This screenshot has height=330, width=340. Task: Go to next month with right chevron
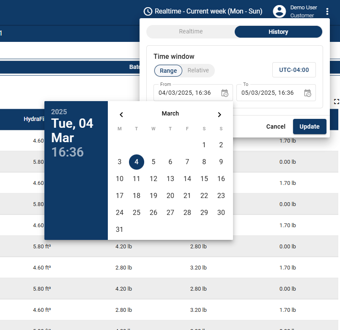coord(219,114)
